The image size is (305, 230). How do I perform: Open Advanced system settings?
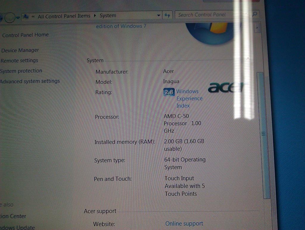(x=30, y=81)
